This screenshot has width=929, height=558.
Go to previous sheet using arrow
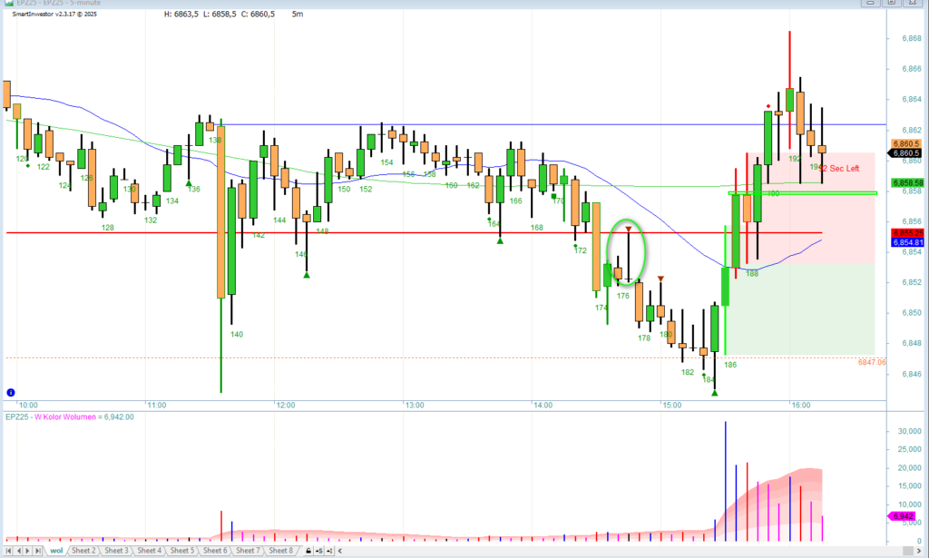click(18, 551)
